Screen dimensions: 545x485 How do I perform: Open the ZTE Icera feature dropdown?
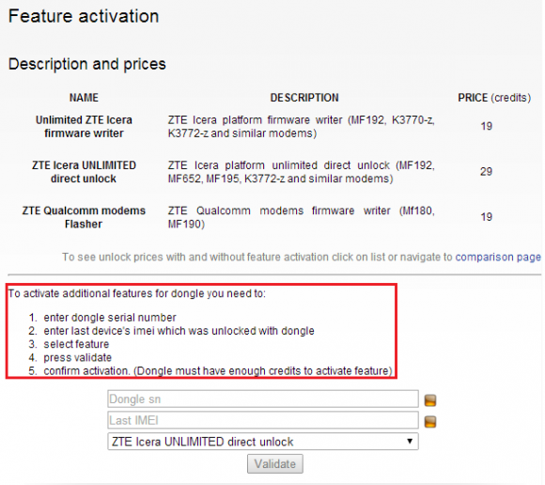[x=263, y=442]
